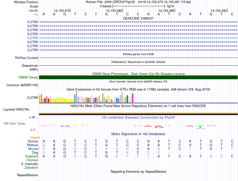Image resolution: width=238 pixels, height=181 pixels.
Task: Select the dark green OMIM gene bar
Action: click(x=138, y=77)
